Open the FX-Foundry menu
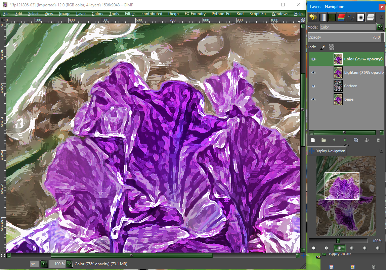This screenshot has height=270, width=386. click(195, 14)
